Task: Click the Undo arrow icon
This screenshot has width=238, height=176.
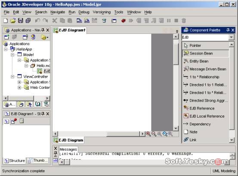Action: [37, 21]
